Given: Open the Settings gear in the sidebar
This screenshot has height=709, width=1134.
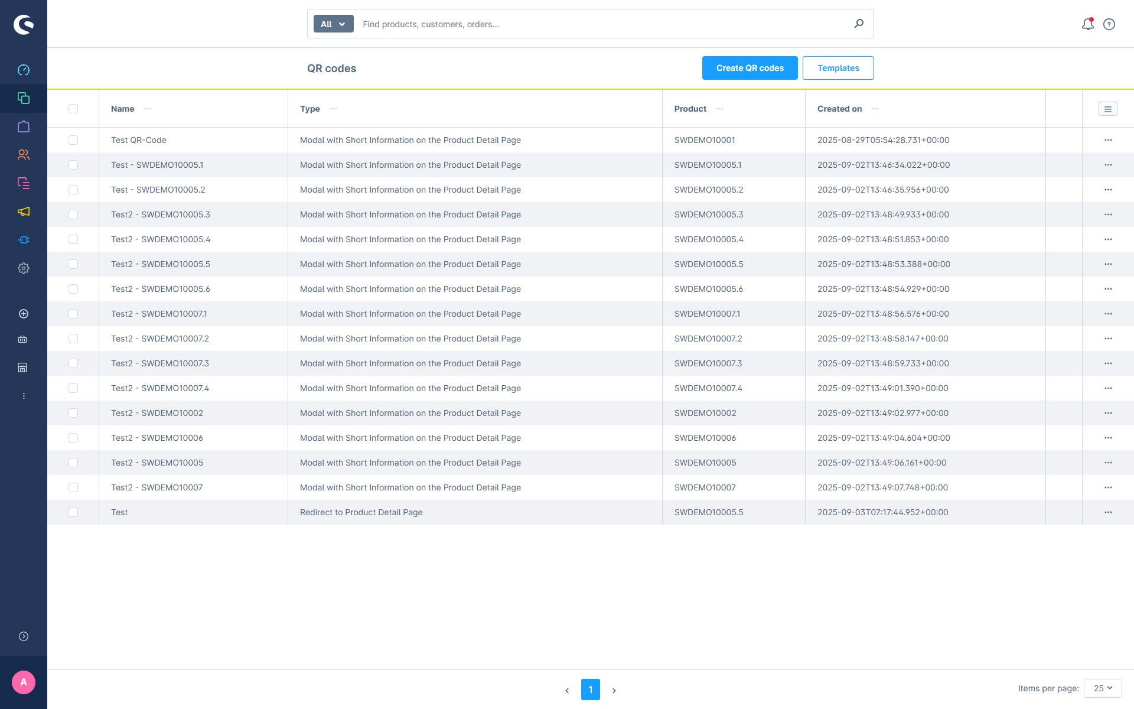Looking at the screenshot, I should [24, 268].
